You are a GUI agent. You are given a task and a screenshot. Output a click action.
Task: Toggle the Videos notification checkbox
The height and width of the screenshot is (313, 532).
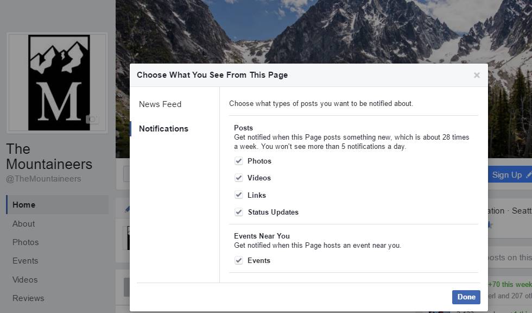[x=238, y=178]
